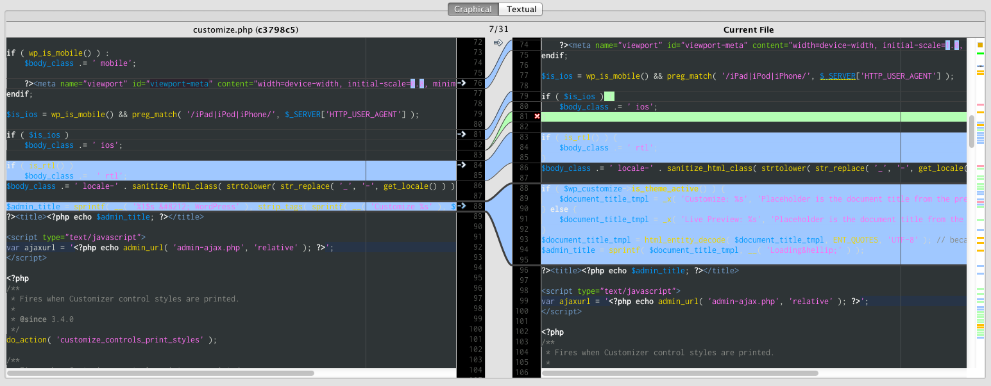The height and width of the screenshot is (386, 991).
Task: Click '$body_class .= ' mobile';' in left pane
Action: [x=80, y=63]
